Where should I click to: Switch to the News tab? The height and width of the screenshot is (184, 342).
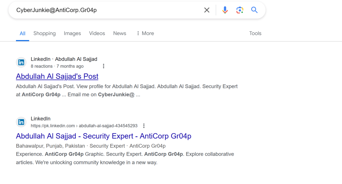click(x=120, y=33)
